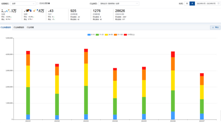Click the green segment of 202306 bar
The image size is (221, 123).
point(173,101)
